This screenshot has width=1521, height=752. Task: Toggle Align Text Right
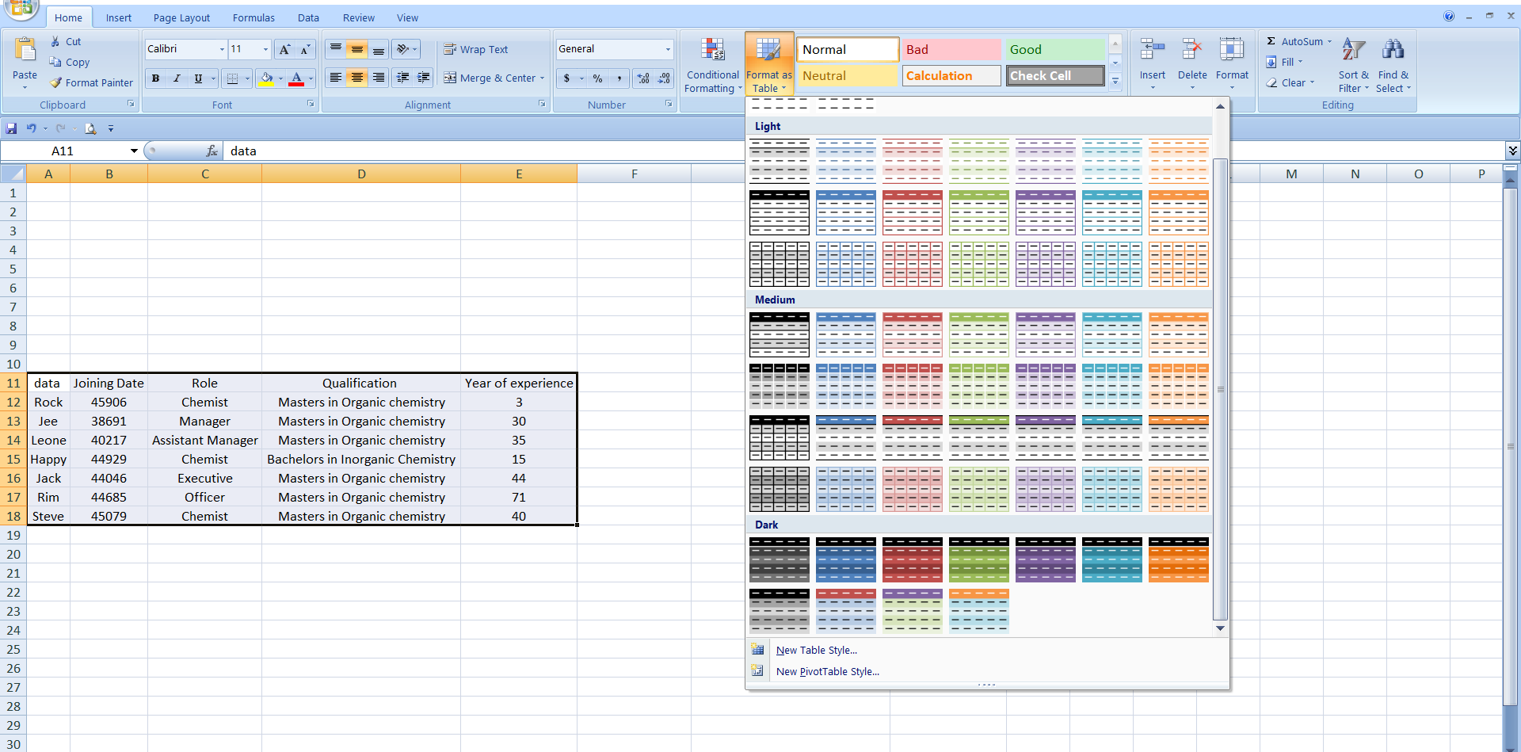(x=379, y=78)
